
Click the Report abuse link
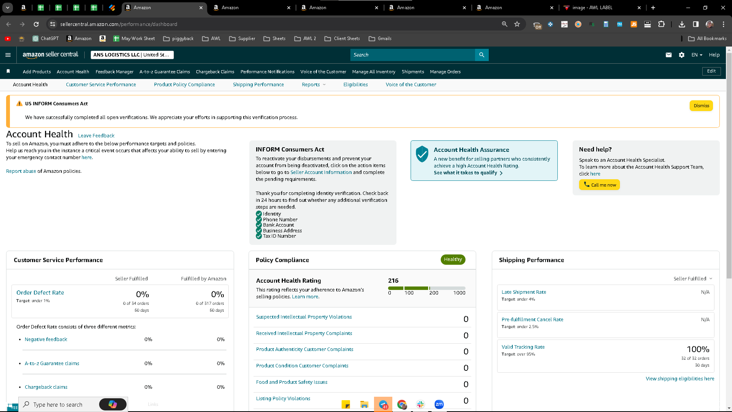point(21,171)
